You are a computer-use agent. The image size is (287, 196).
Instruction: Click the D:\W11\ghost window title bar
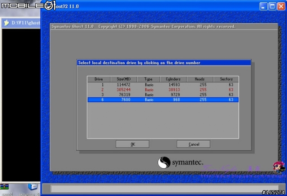point(21,23)
